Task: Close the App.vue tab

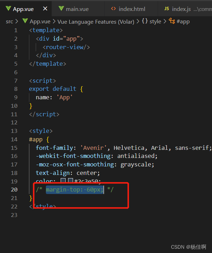Action: point(45,8)
